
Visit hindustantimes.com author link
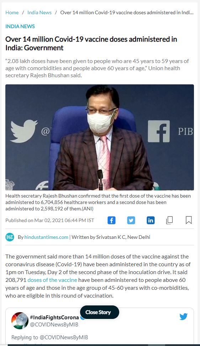tap(46, 237)
